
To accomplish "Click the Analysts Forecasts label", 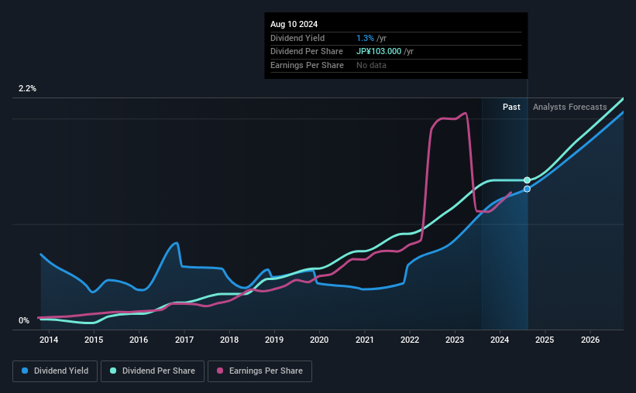I will pos(570,107).
